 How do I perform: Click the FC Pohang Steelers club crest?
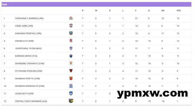point(71,71)
